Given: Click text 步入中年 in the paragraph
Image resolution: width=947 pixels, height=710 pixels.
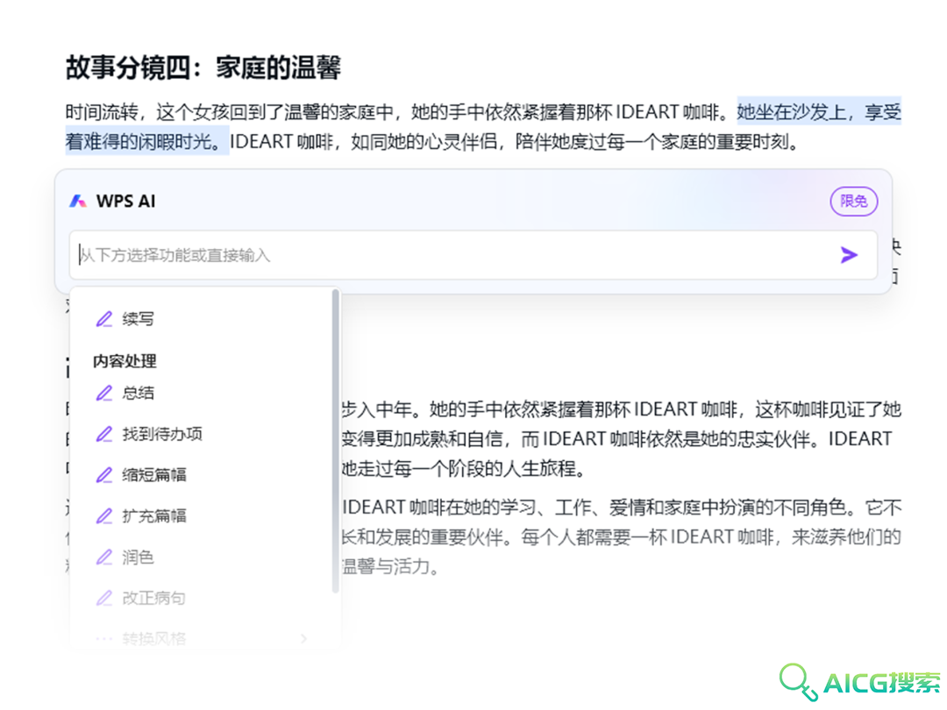Looking at the screenshot, I should tap(377, 410).
